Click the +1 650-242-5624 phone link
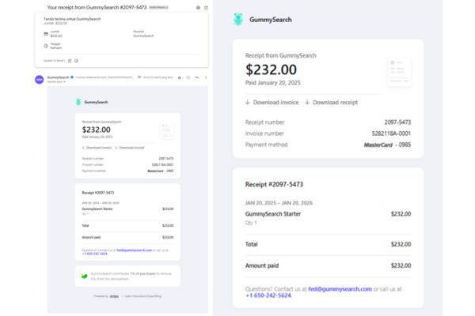Screen dimensions: 475x316 pos(268,296)
